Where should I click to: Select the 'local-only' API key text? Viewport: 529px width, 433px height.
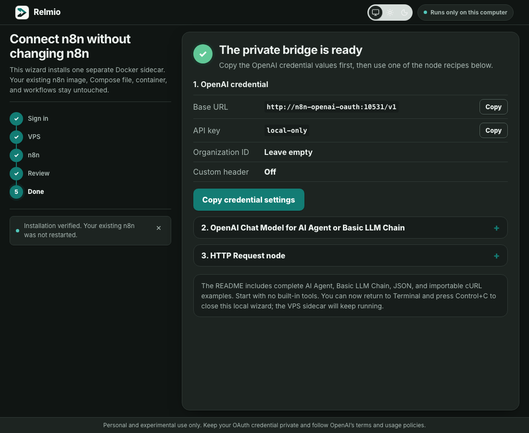(287, 130)
